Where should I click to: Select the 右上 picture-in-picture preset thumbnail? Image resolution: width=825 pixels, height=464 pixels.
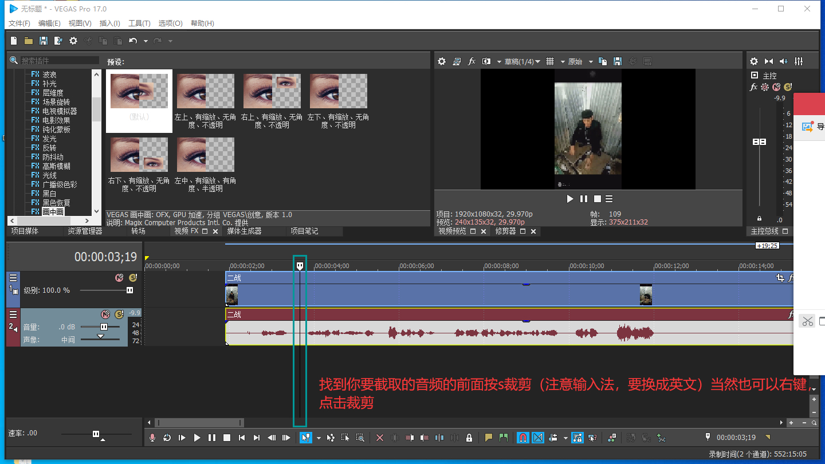point(272,91)
